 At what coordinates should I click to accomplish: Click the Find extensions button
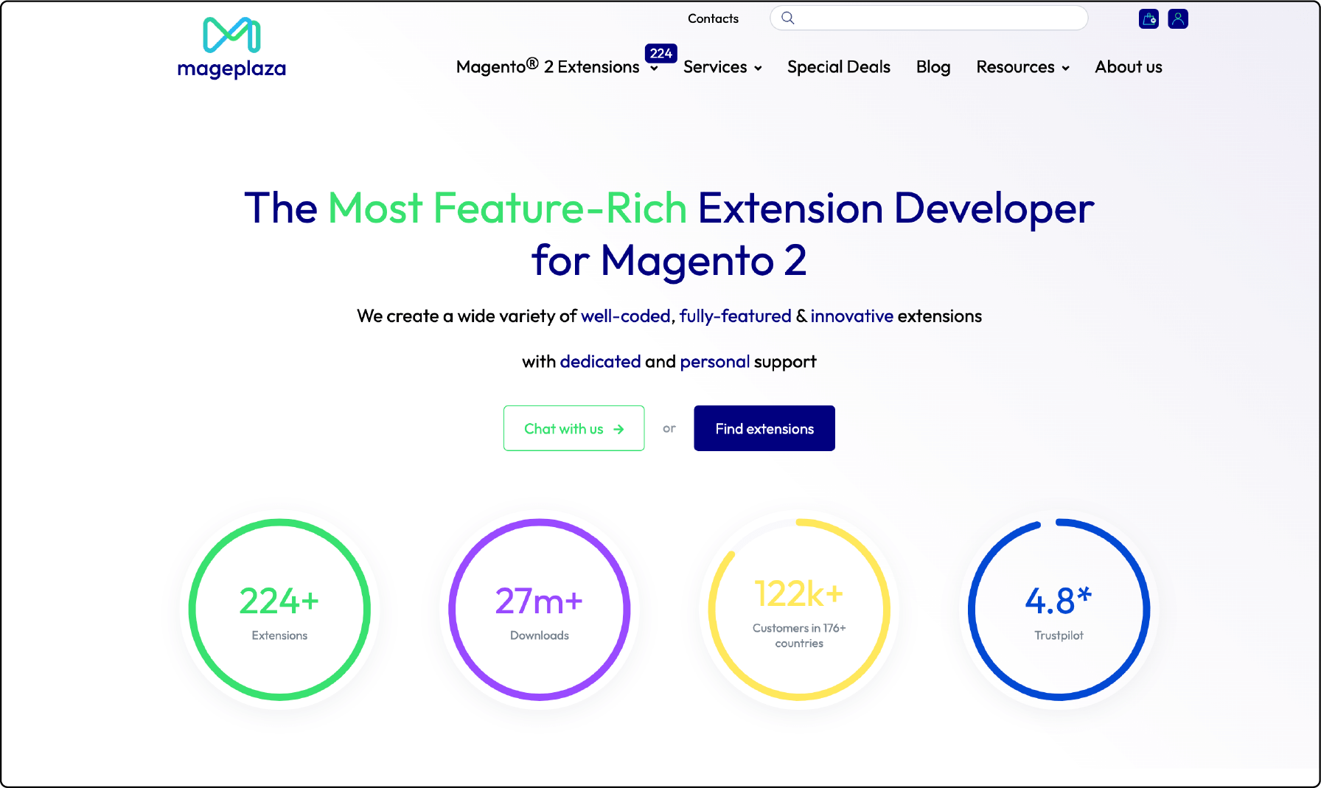click(764, 428)
